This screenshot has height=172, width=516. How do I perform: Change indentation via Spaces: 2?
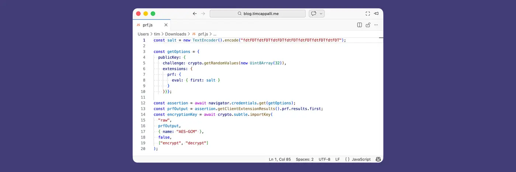(x=304, y=159)
